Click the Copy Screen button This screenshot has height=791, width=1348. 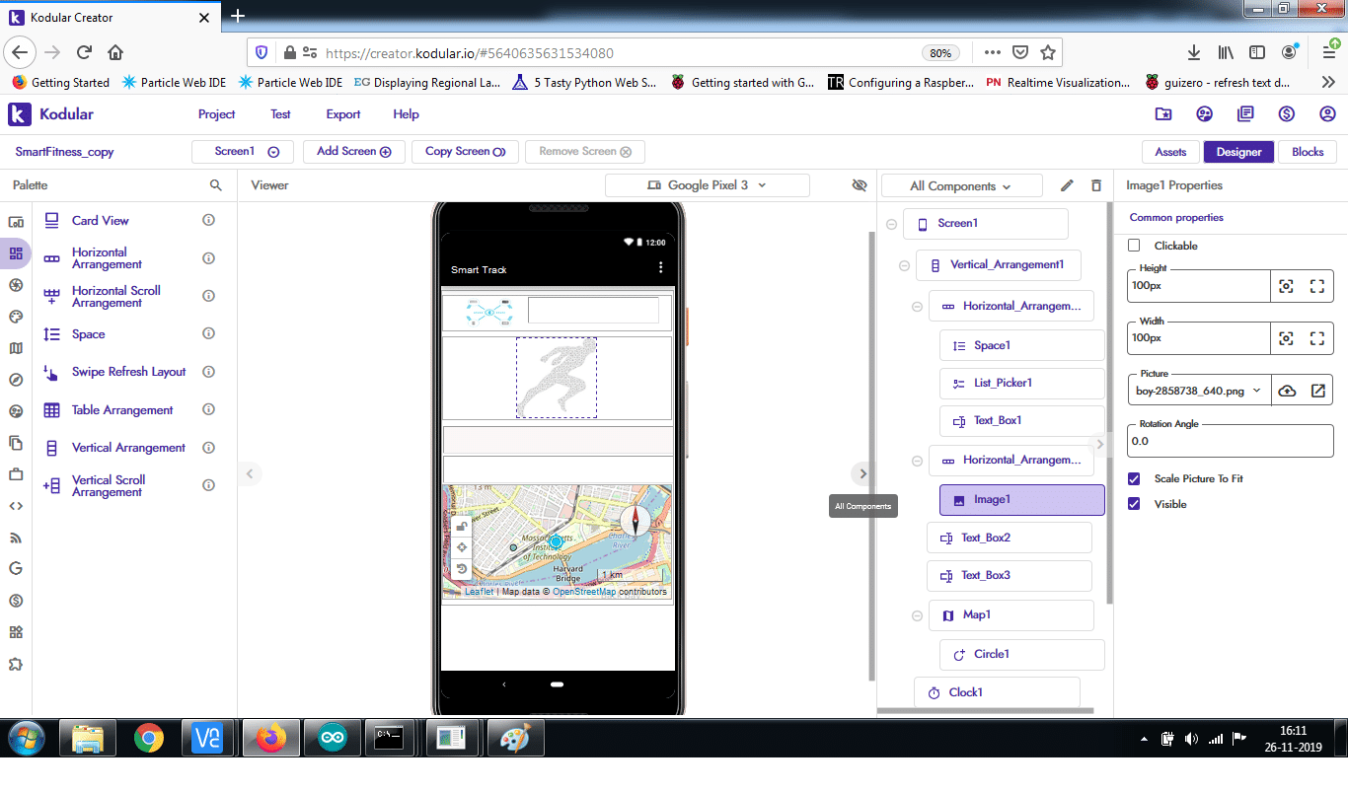pyautogui.click(x=465, y=152)
